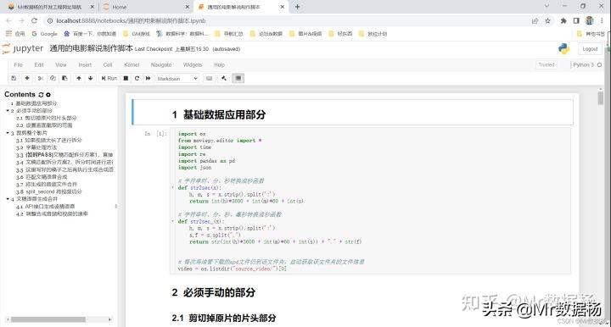The height and width of the screenshot is (327, 611).
Task: Open a new browser tab
Action: click(x=297, y=7)
